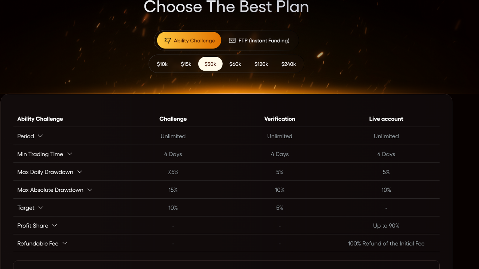The image size is (479, 269).
Task: Expand the Min Trading Time chevron
Action: 70,154
